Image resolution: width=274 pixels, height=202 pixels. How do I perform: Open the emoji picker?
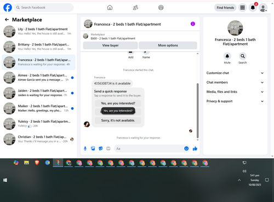point(186,148)
